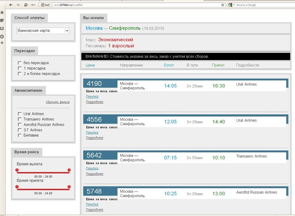Open the downloads panel in the sidebar
The image size is (295, 216).
(x=2, y=29)
